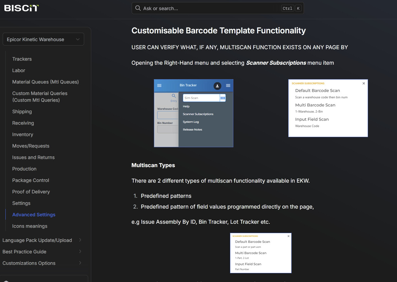Click the Scanner Subscriptions popup image
Screen dimensions: 397x282
point(328,108)
